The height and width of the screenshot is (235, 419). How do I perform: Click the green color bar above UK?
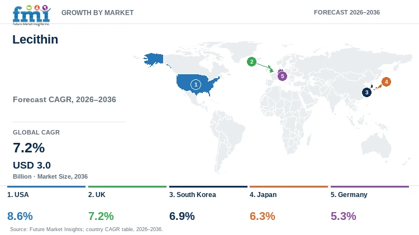[x=127, y=186]
